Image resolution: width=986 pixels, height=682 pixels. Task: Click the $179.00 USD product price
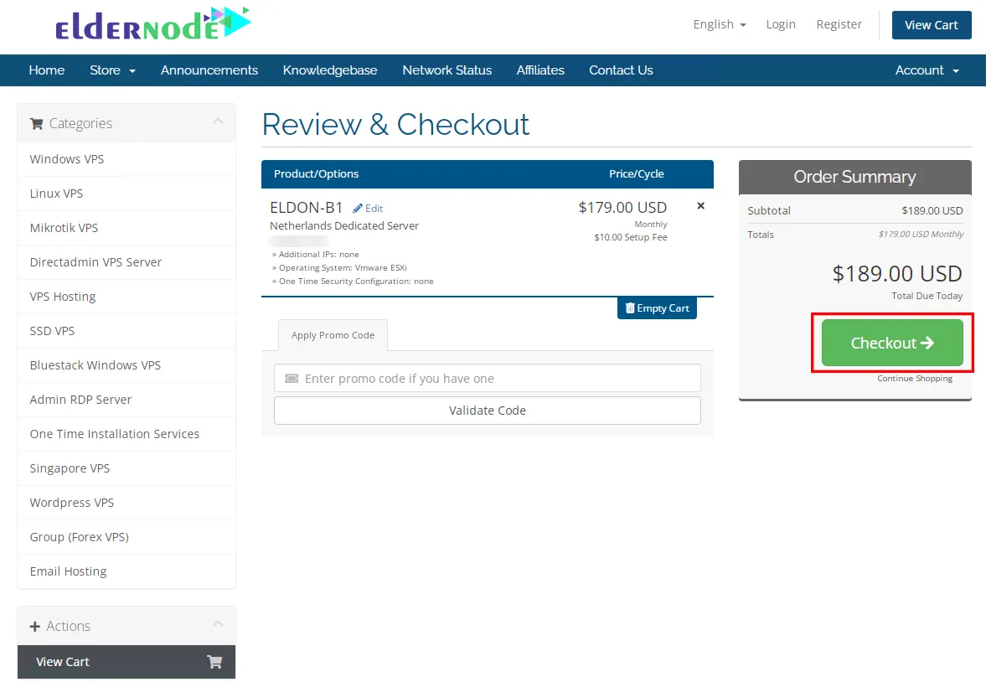622,208
